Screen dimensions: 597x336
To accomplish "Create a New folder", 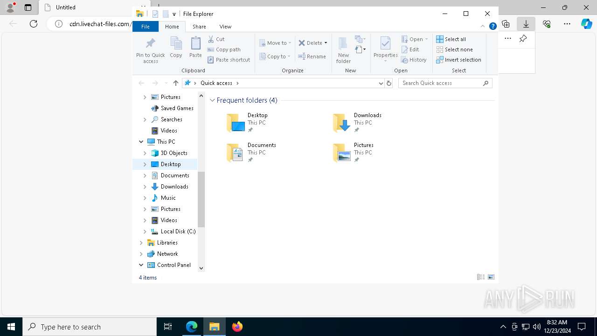I will coord(343,50).
